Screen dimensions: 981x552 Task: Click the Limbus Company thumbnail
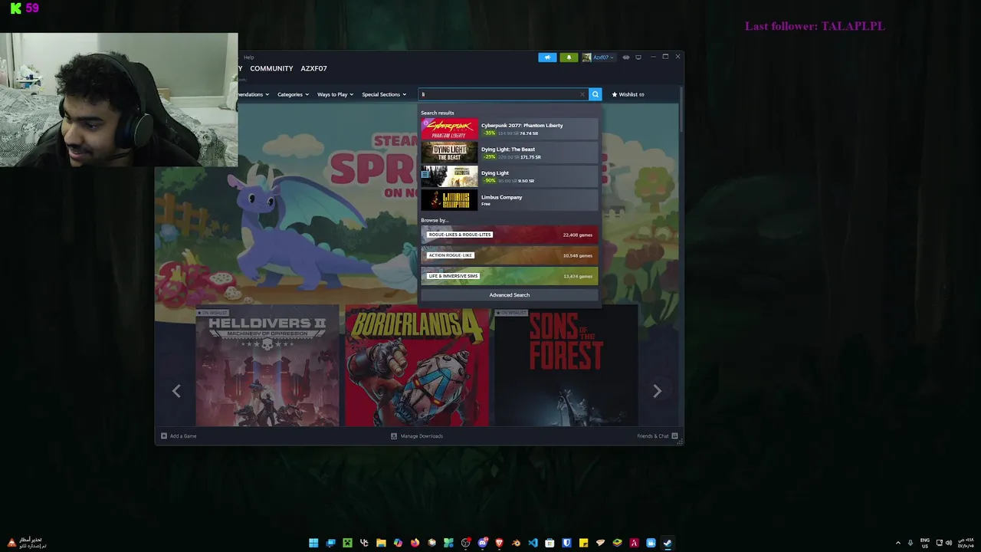point(449,200)
